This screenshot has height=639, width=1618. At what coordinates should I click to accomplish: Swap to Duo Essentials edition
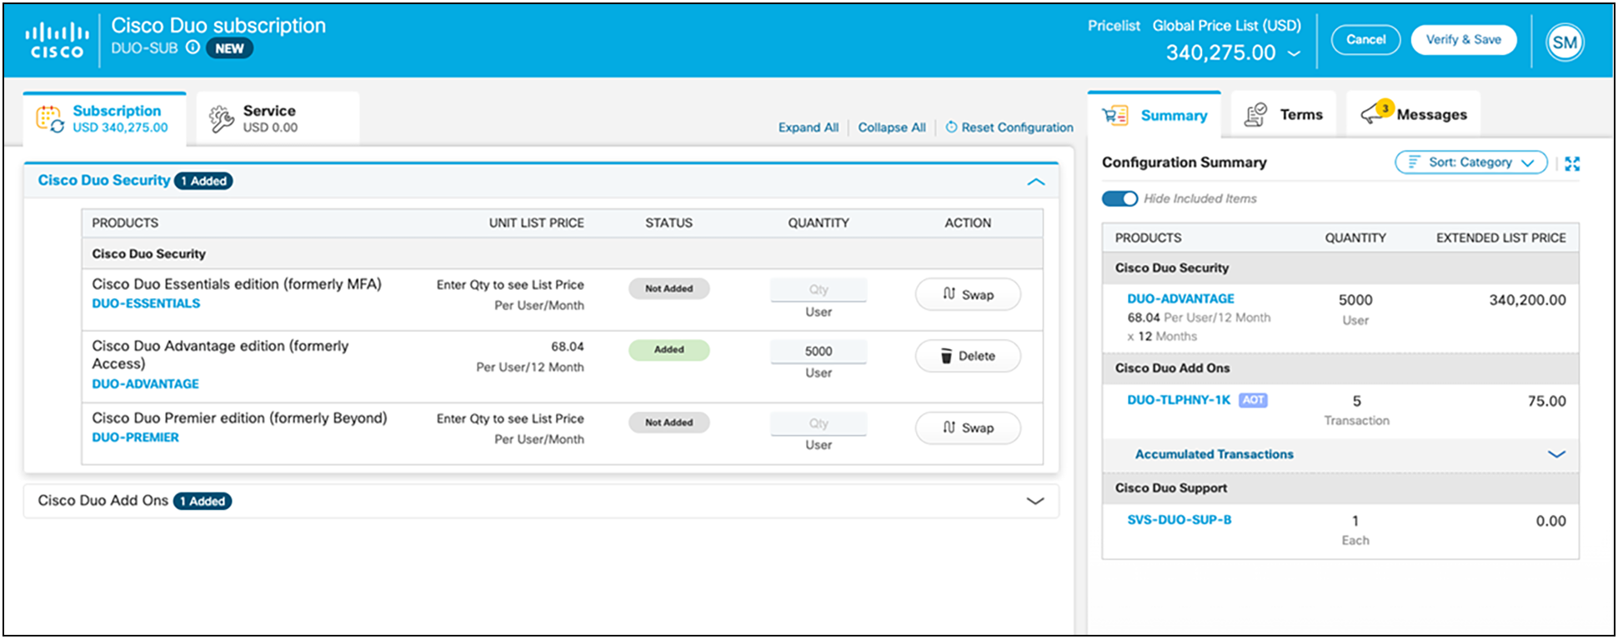[968, 294]
